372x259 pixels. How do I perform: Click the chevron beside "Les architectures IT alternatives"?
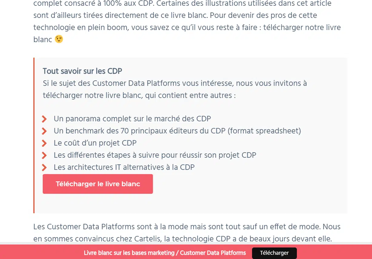pyautogui.click(x=44, y=167)
